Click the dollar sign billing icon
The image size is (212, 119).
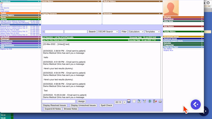tap(150, 101)
